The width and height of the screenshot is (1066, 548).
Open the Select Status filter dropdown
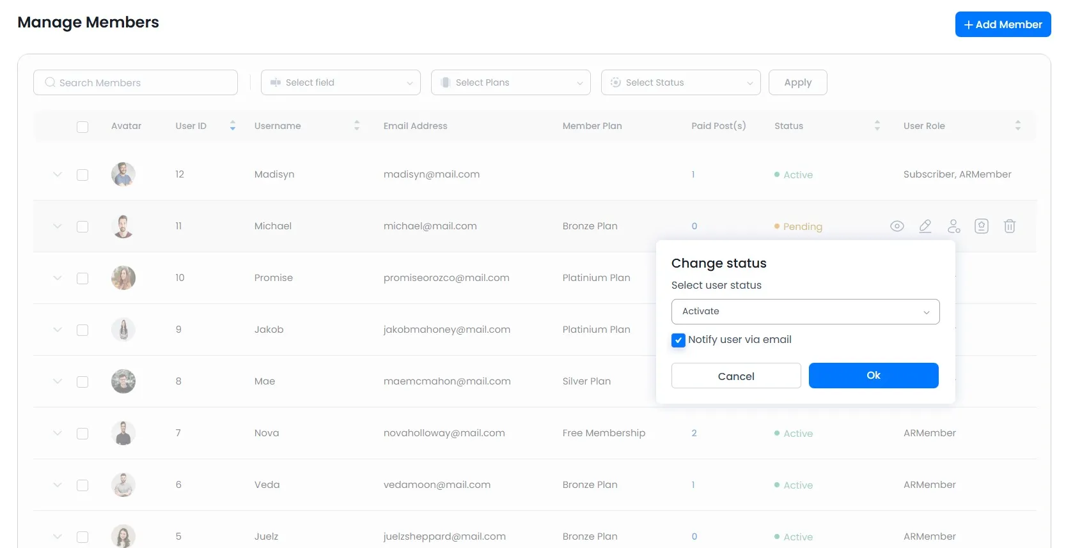(680, 82)
